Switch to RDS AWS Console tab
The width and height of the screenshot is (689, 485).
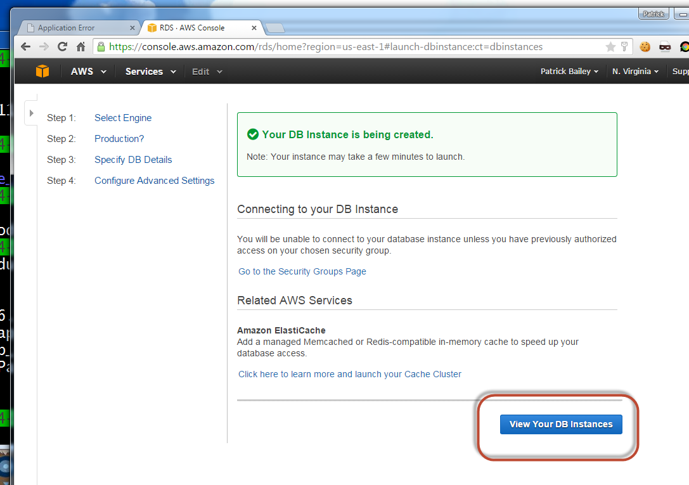pos(202,28)
